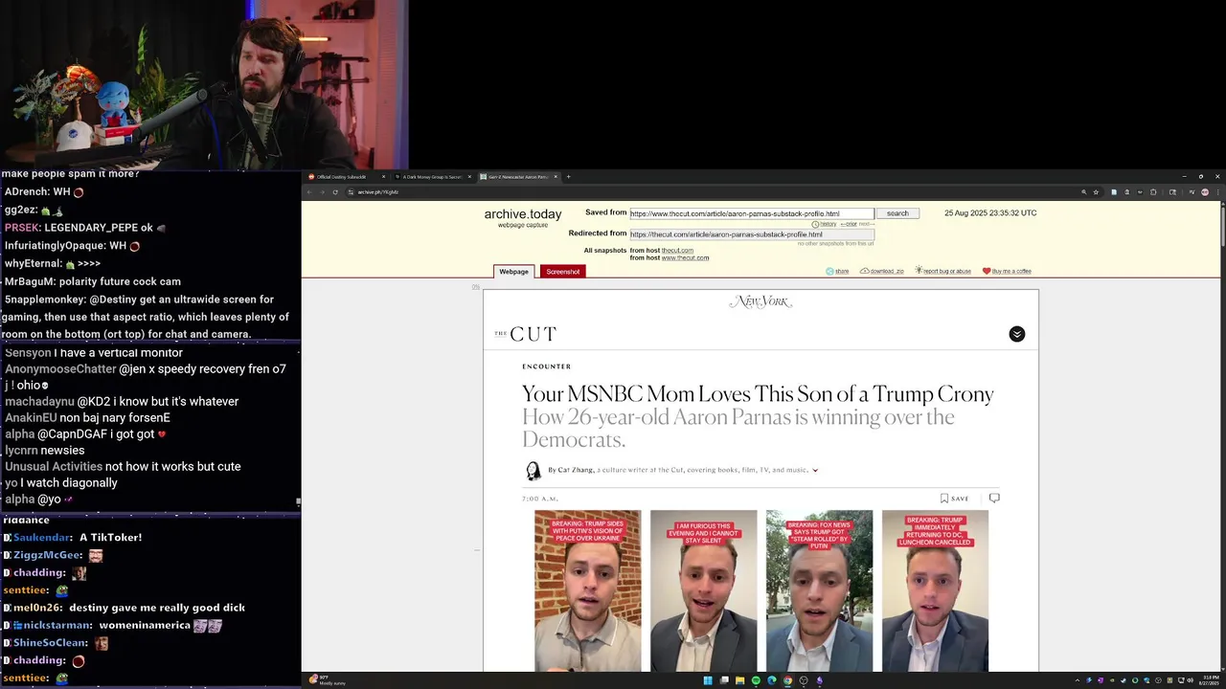Click the page vertical scrollbar
The height and width of the screenshot is (689, 1226).
click(1223, 225)
